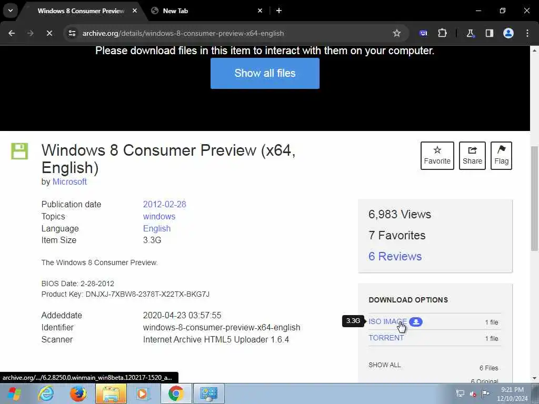Click the browser back arrow

[x=12, y=33]
